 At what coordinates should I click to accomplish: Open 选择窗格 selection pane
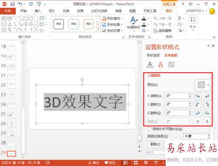[x=163, y=30]
